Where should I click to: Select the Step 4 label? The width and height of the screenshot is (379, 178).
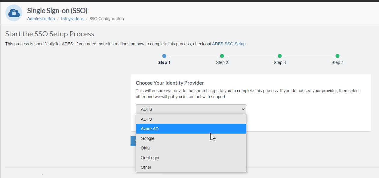(337, 62)
